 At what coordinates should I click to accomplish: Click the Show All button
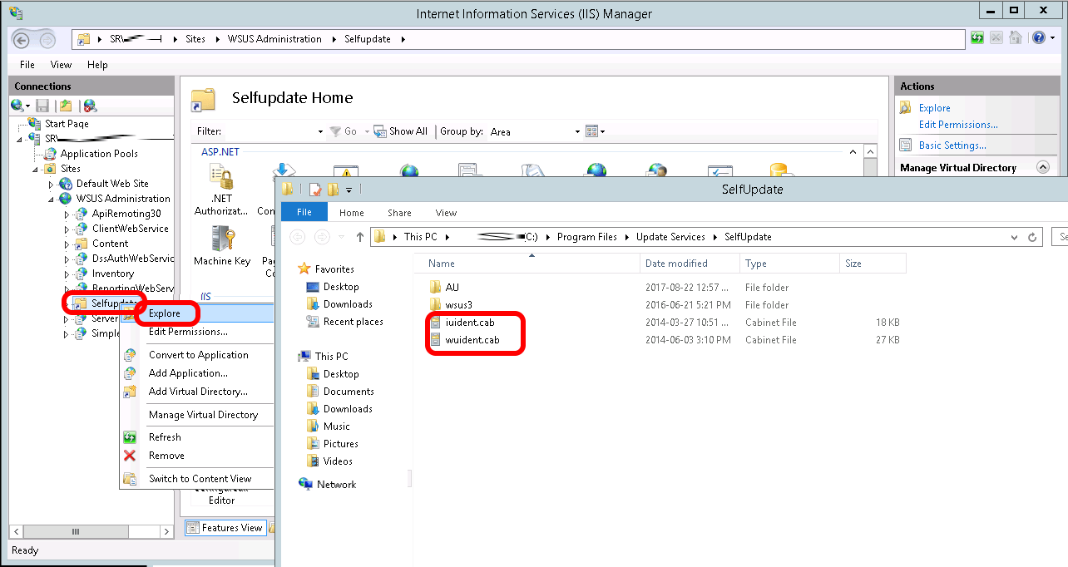pos(401,131)
